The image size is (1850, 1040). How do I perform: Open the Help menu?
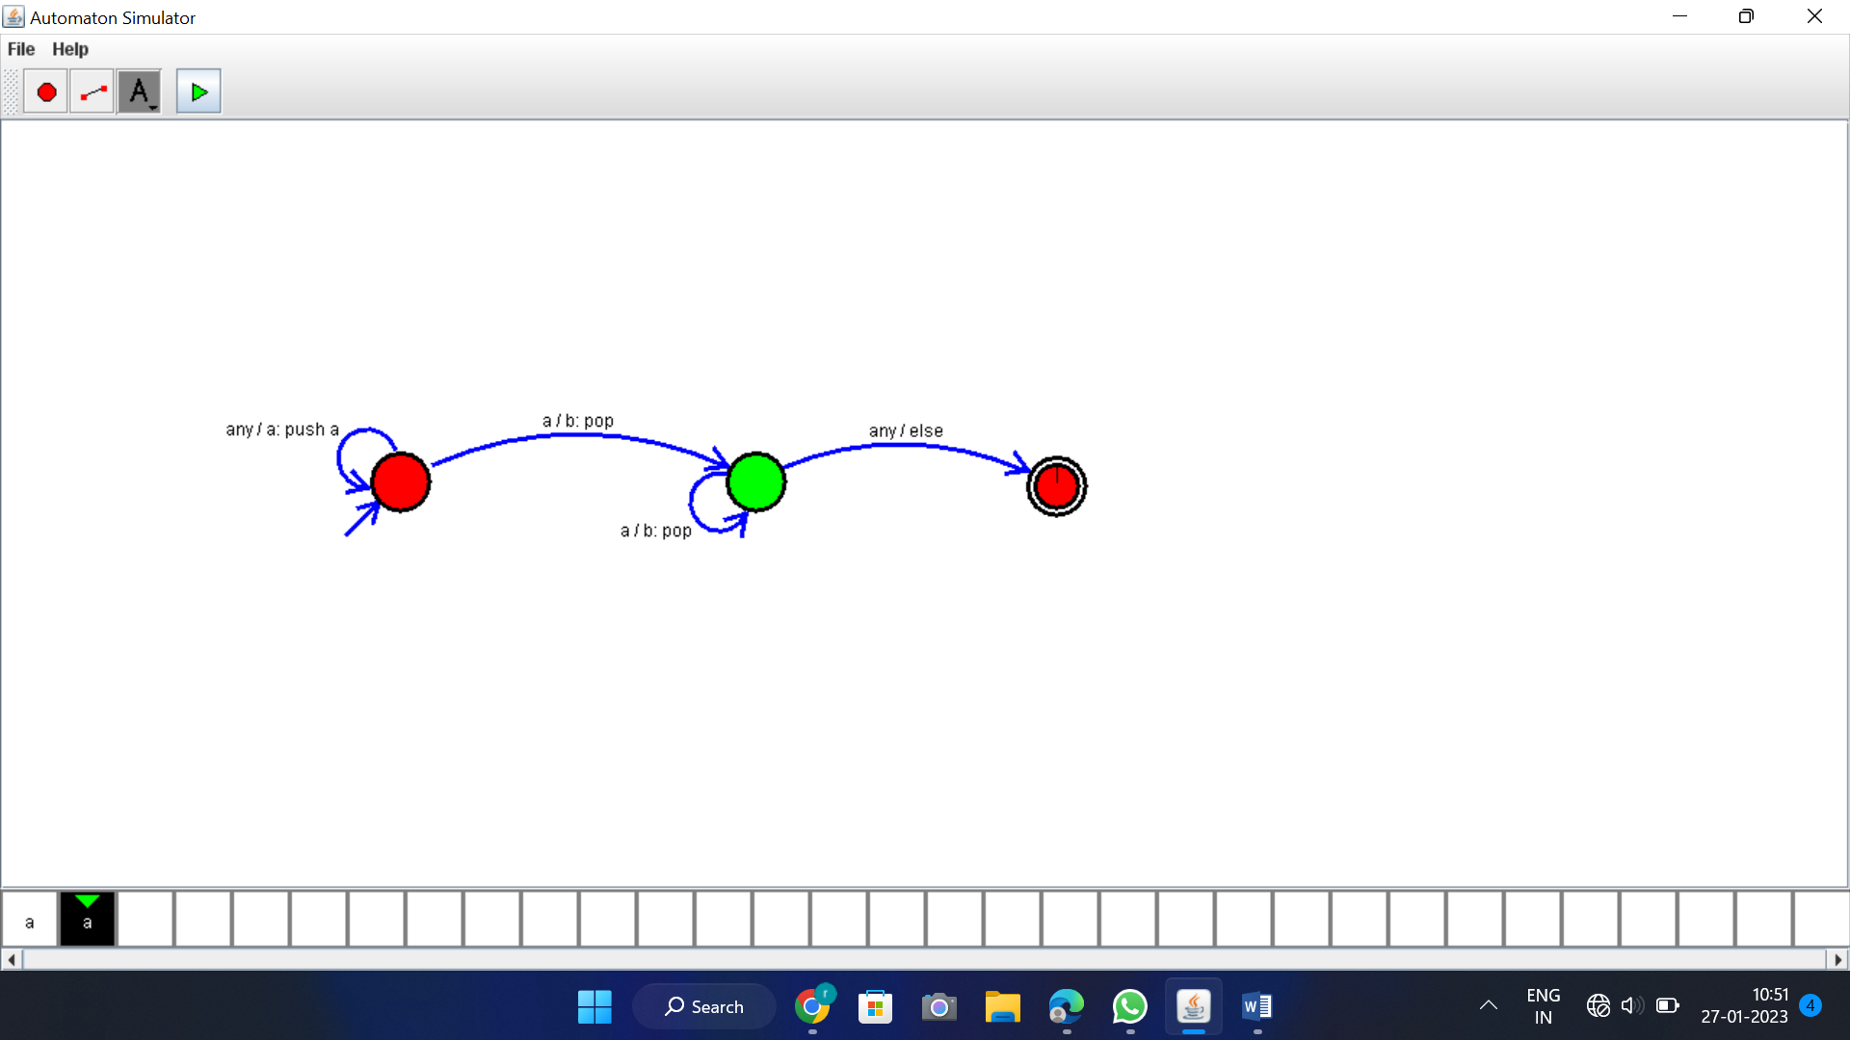[69, 49]
